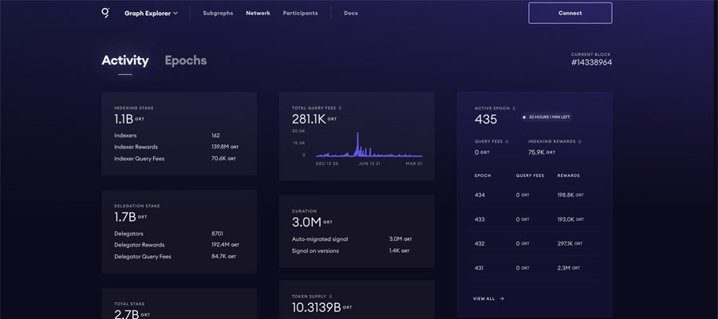Click the View All arrow icon
The height and width of the screenshot is (319, 718).
(502, 298)
